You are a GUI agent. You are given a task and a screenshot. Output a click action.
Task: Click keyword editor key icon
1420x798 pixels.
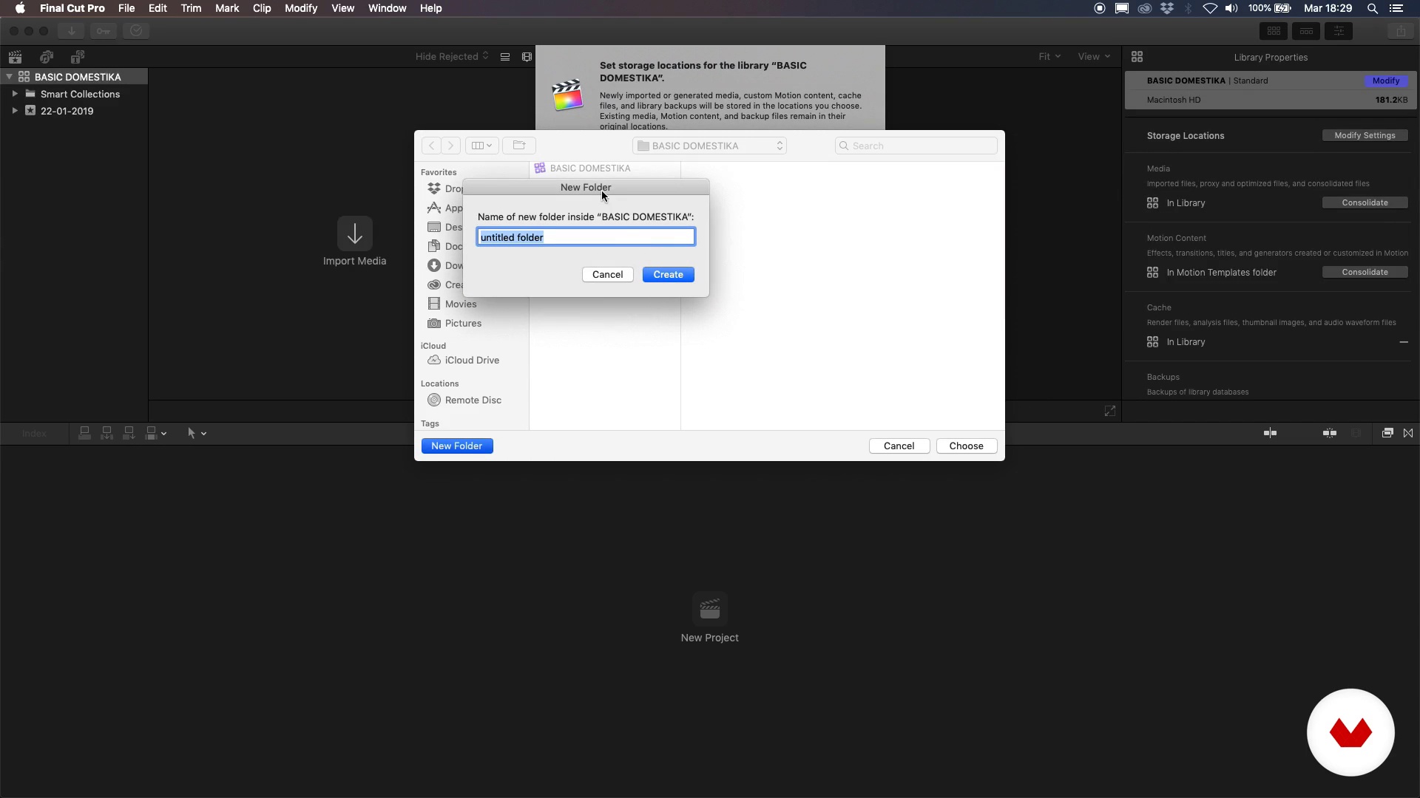[x=104, y=31]
